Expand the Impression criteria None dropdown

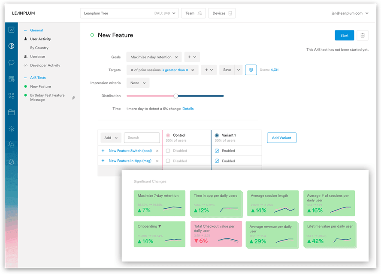(138, 83)
